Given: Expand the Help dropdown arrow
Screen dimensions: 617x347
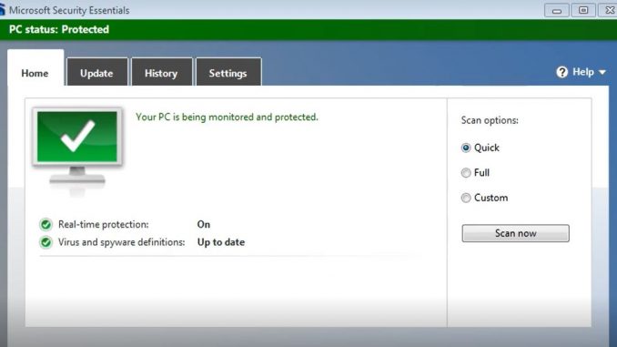Looking at the screenshot, I should click(602, 73).
